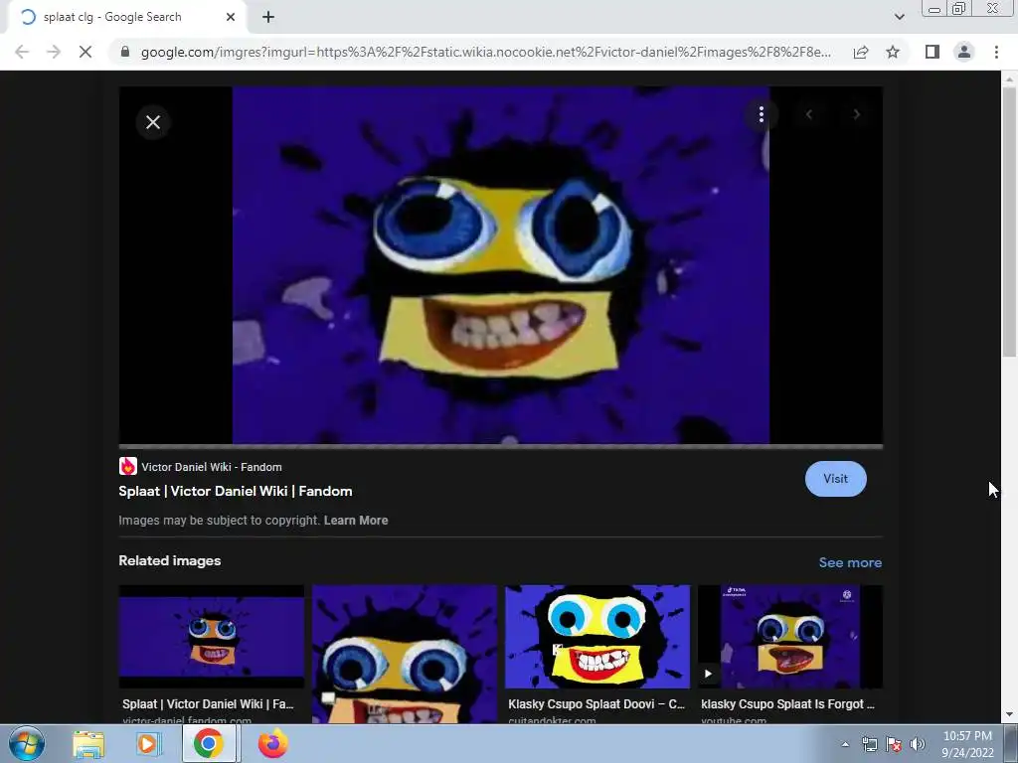Click the caption klasky Csupo Splaat Is Forgot
1018x763 pixels.
click(x=787, y=704)
